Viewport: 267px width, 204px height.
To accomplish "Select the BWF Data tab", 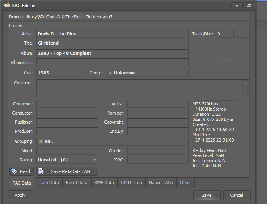I will coord(104,183).
